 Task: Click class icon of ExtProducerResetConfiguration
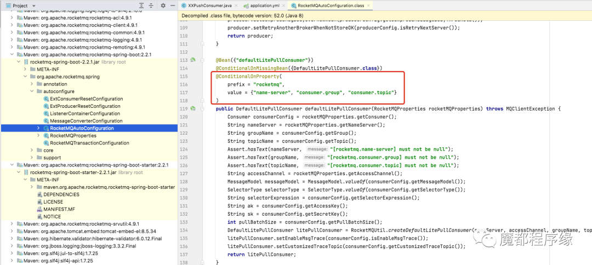tap(47, 106)
